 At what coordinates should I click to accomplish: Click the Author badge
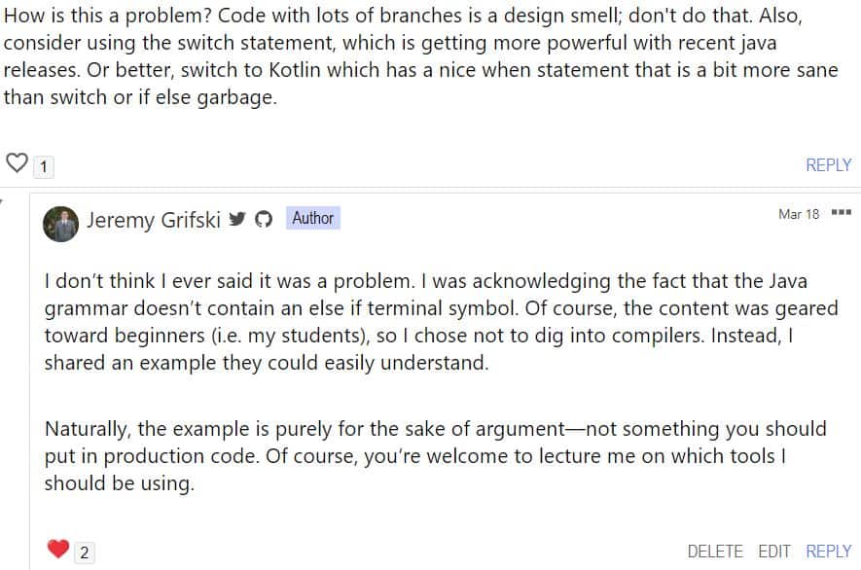[313, 218]
